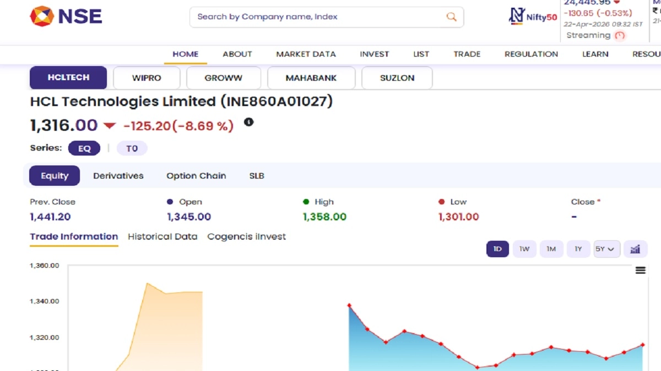Click the company search input field

[319, 17]
